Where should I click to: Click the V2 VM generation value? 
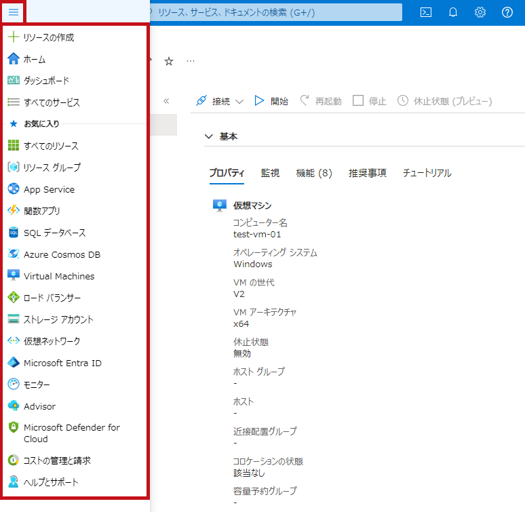[239, 294]
